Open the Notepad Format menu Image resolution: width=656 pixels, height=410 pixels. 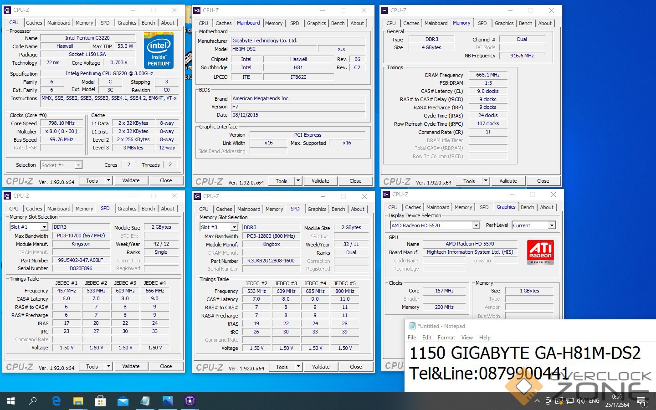446,338
